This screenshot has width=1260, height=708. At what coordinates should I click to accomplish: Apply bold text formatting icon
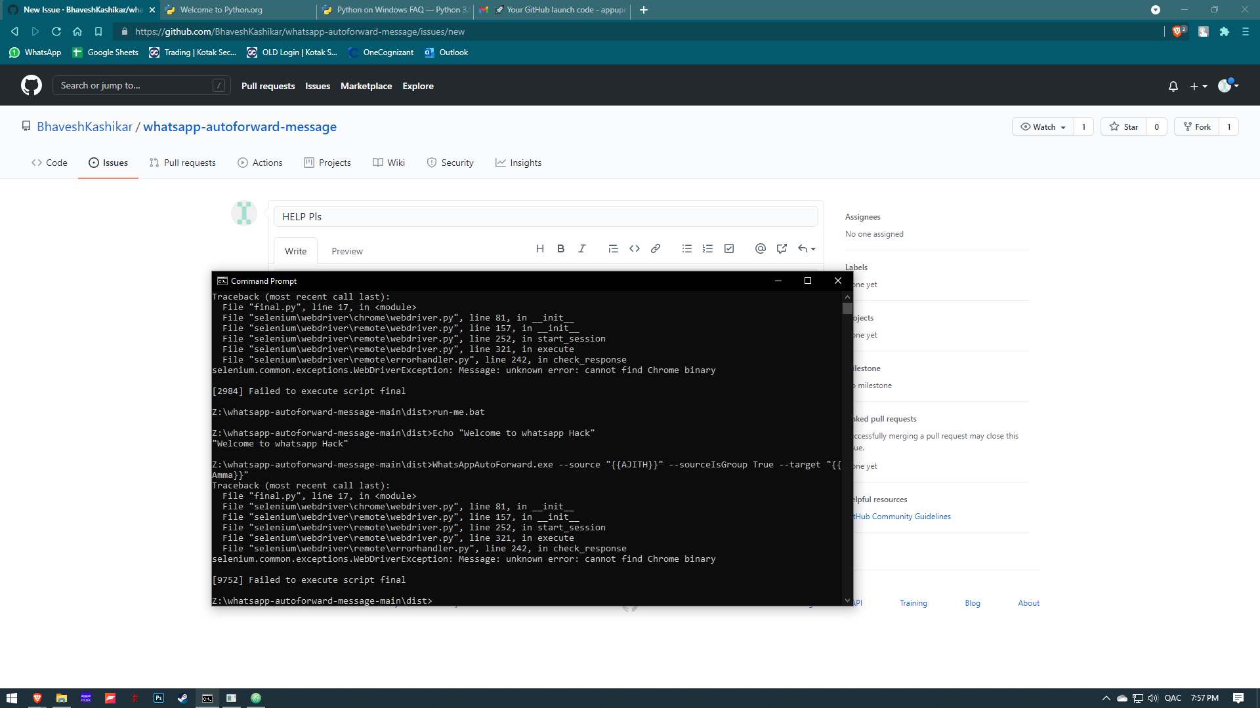click(x=560, y=248)
